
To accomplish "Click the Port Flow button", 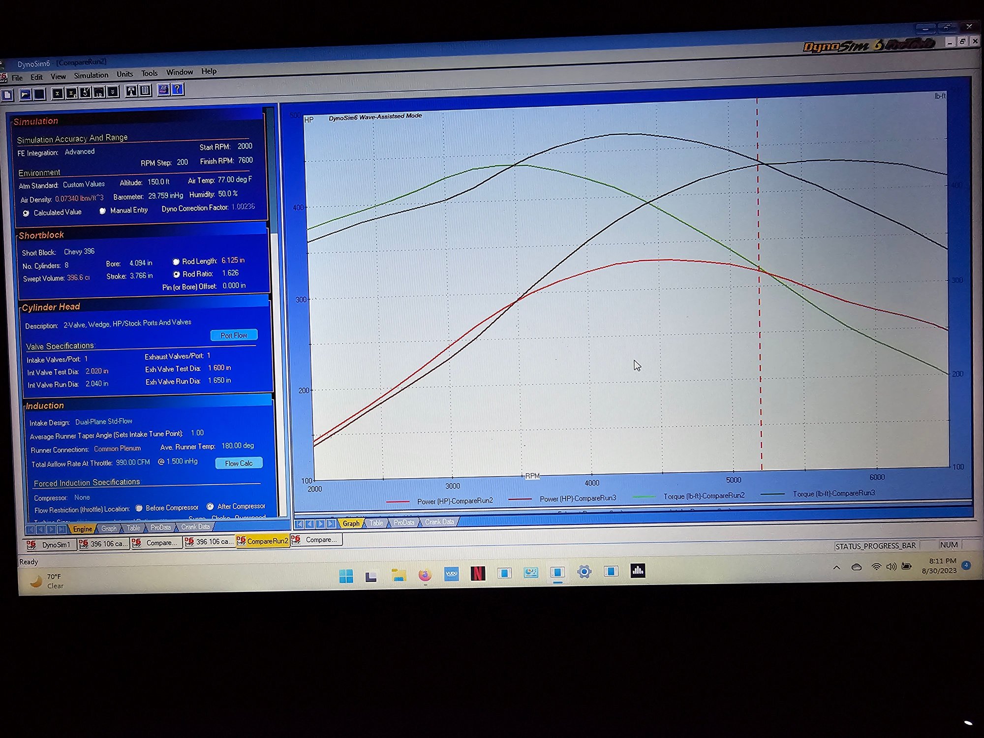I will [x=234, y=336].
